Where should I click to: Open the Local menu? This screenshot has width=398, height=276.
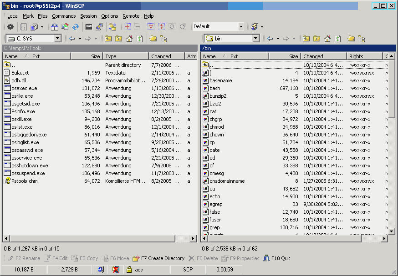(13, 16)
